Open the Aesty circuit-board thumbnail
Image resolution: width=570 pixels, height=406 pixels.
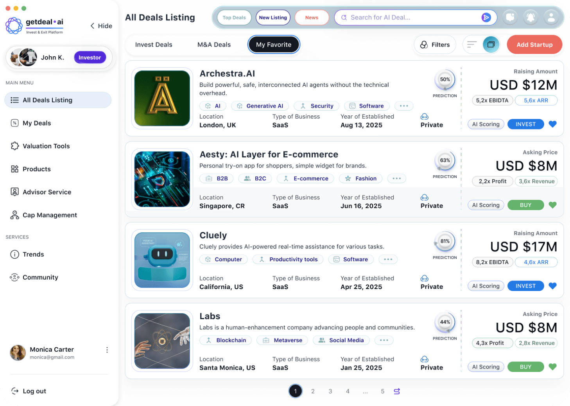(162, 179)
